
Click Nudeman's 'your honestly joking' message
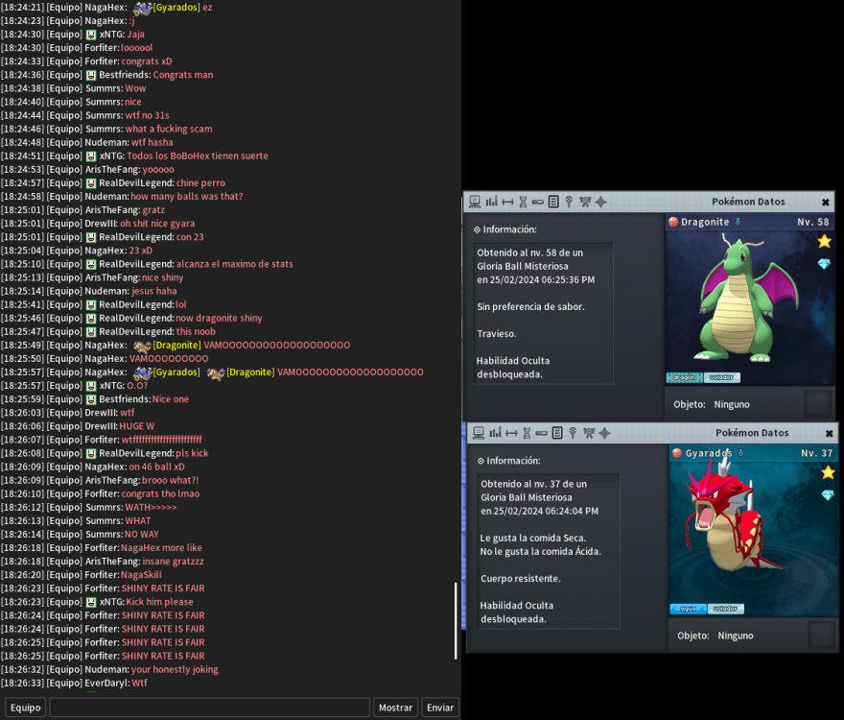coord(175,669)
